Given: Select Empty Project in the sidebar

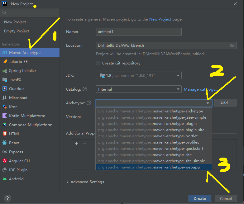Looking at the screenshot, I should click(x=17, y=31).
